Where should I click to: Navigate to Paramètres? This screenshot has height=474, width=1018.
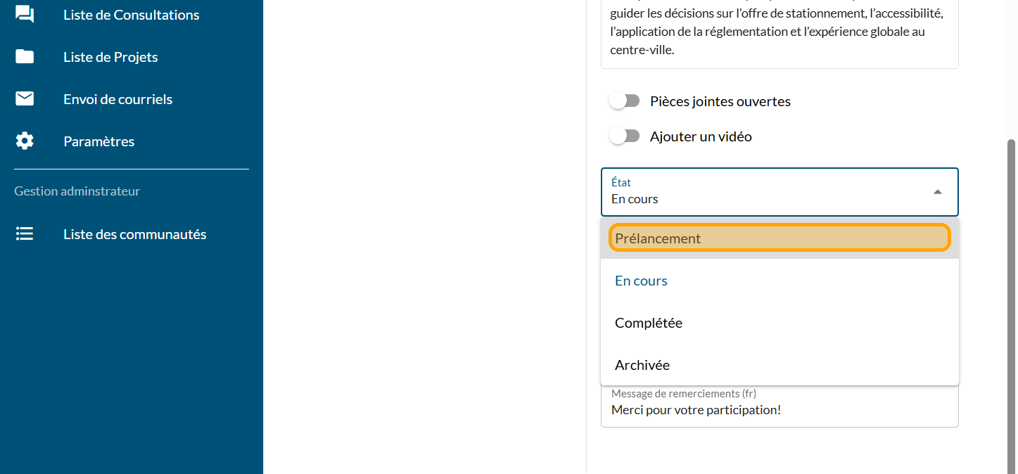tap(98, 141)
